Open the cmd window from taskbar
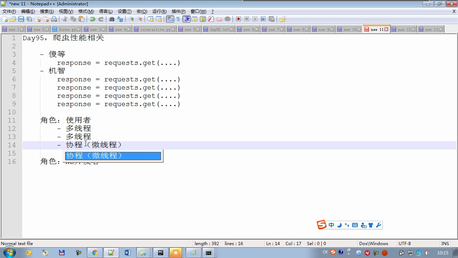The height and width of the screenshot is (258, 458). pos(208,253)
